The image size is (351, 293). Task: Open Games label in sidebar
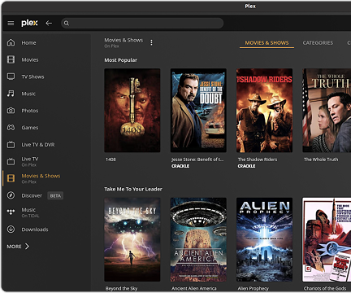click(x=30, y=128)
